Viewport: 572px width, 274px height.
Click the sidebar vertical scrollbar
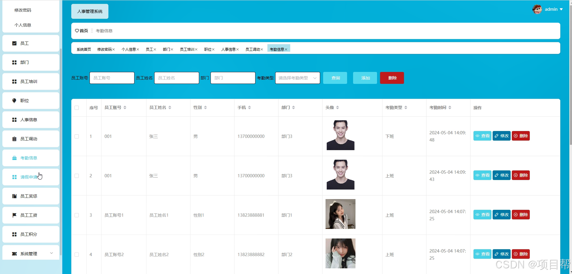click(61, 151)
